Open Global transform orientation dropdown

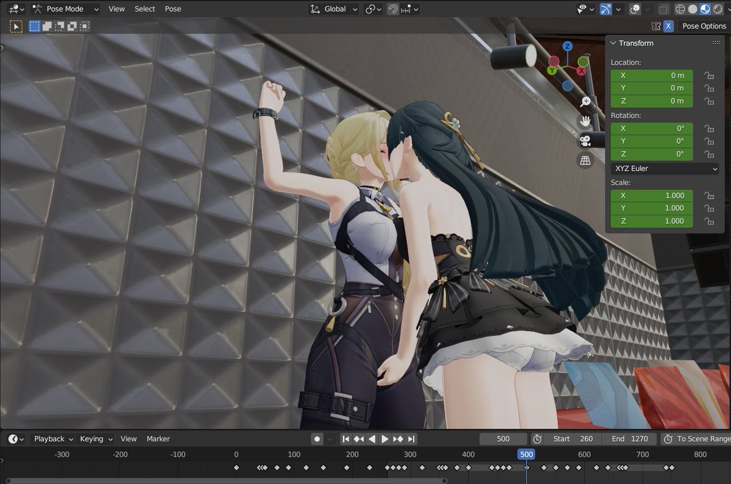coord(333,9)
